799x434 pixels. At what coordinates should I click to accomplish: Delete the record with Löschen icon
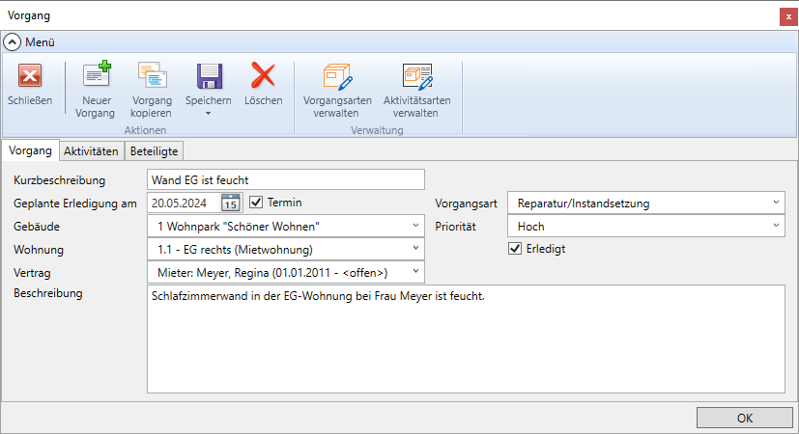pos(263,76)
